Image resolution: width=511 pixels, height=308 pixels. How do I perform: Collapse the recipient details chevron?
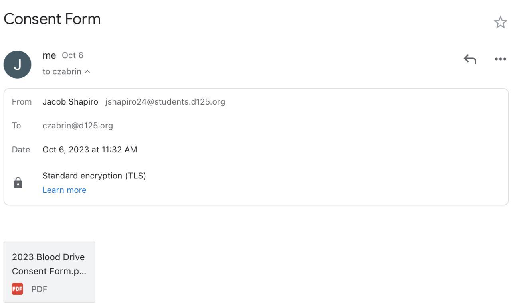(87, 72)
